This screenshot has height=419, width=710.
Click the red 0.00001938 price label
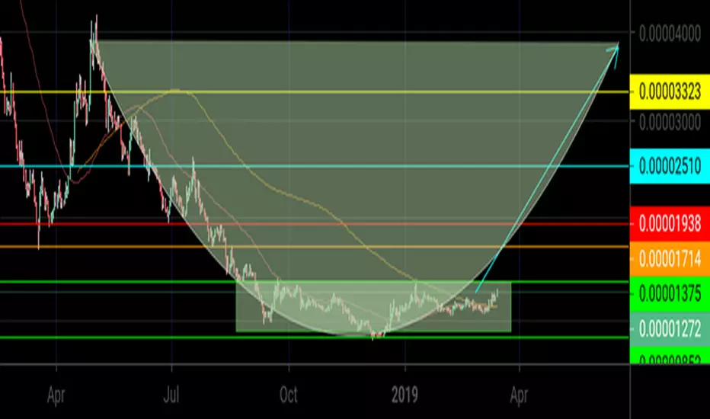(x=670, y=224)
